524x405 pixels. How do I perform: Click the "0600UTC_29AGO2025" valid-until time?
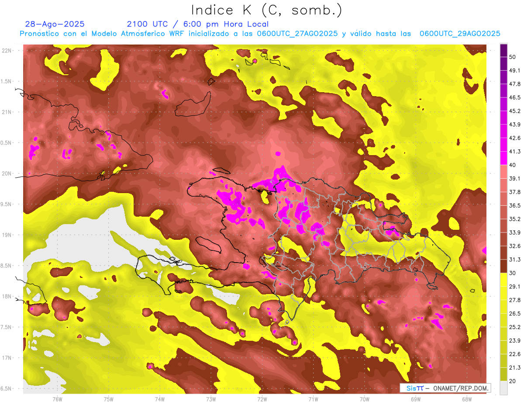tap(460, 34)
